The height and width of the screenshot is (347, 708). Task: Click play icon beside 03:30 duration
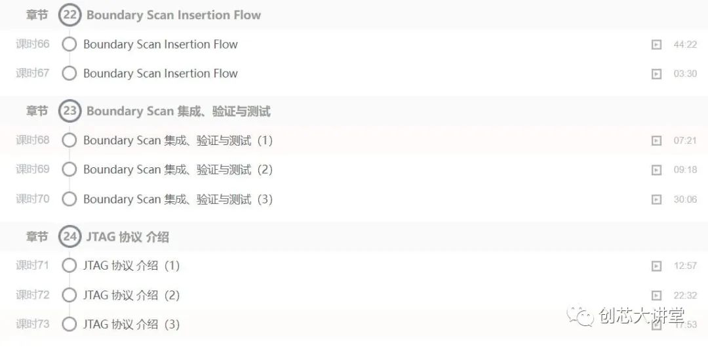[x=656, y=74]
